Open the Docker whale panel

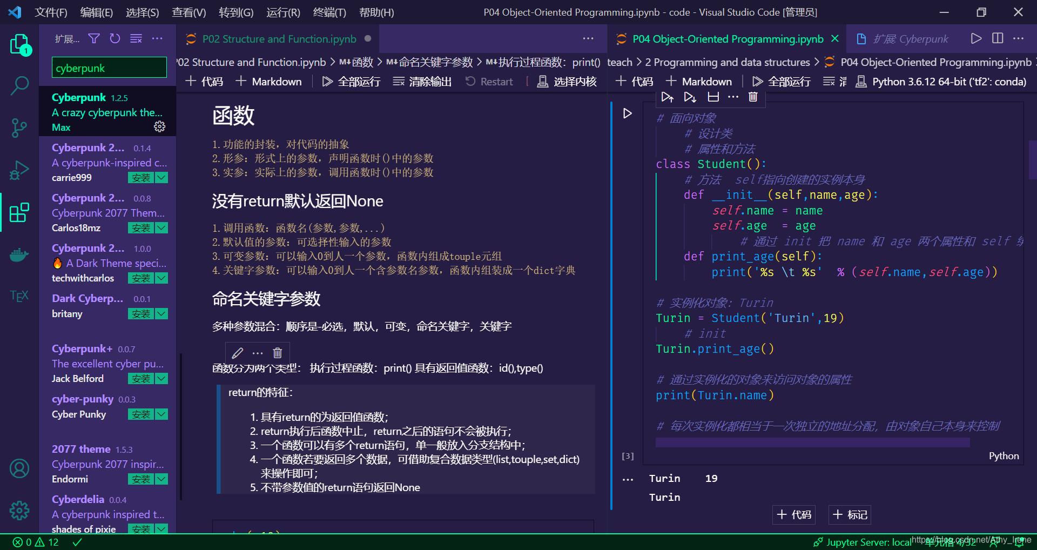coord(20,254)
